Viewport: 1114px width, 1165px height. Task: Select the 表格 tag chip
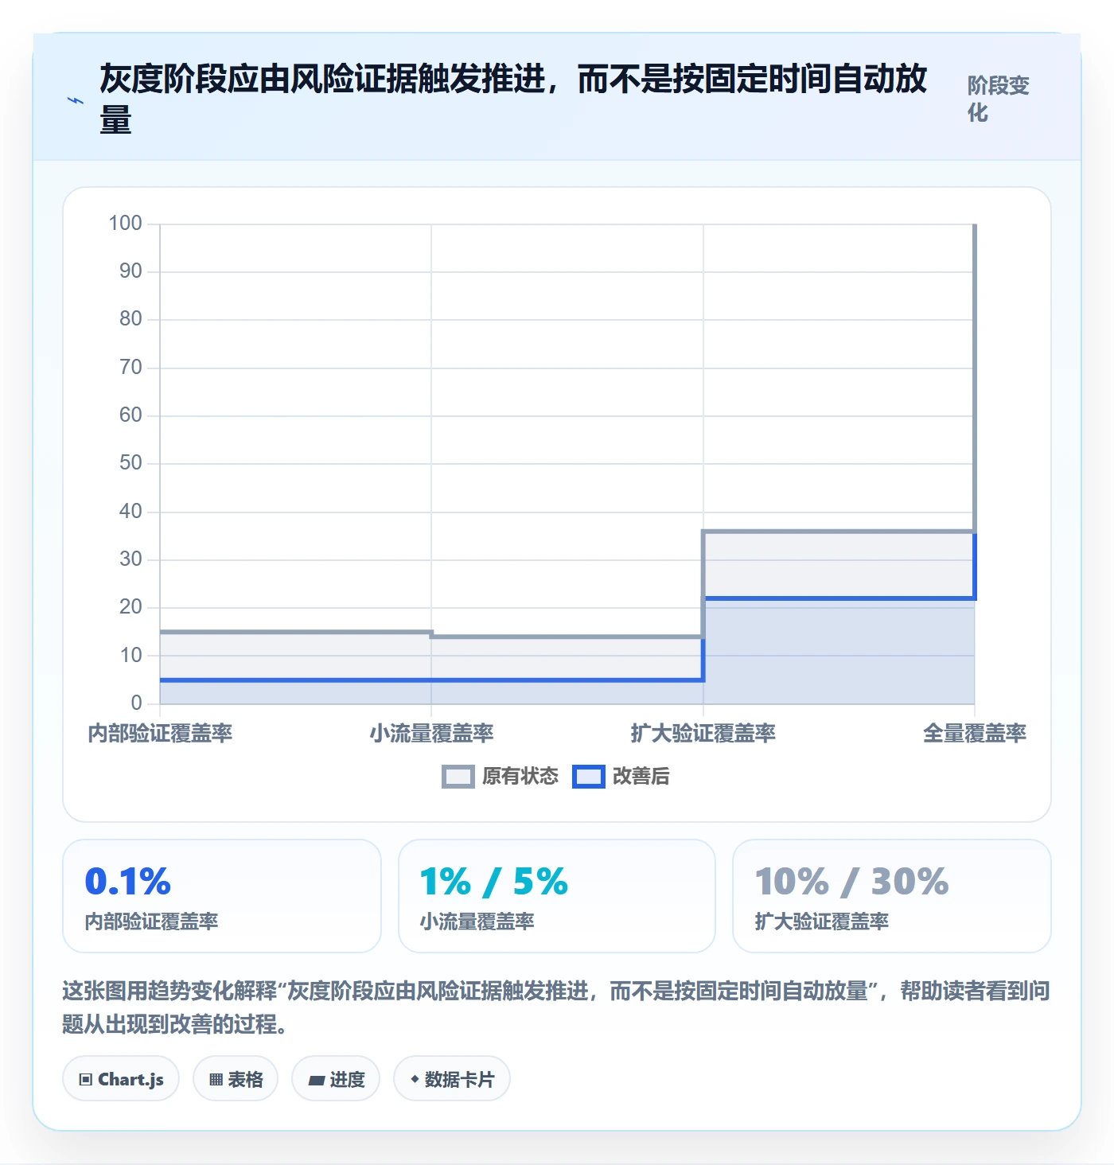pos(236,1079)
